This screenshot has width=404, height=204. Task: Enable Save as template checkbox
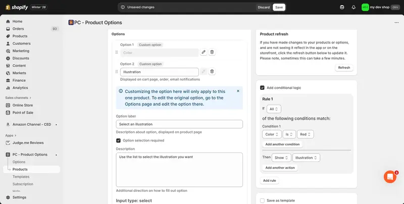pyautogui.click(x=262, y=200)
